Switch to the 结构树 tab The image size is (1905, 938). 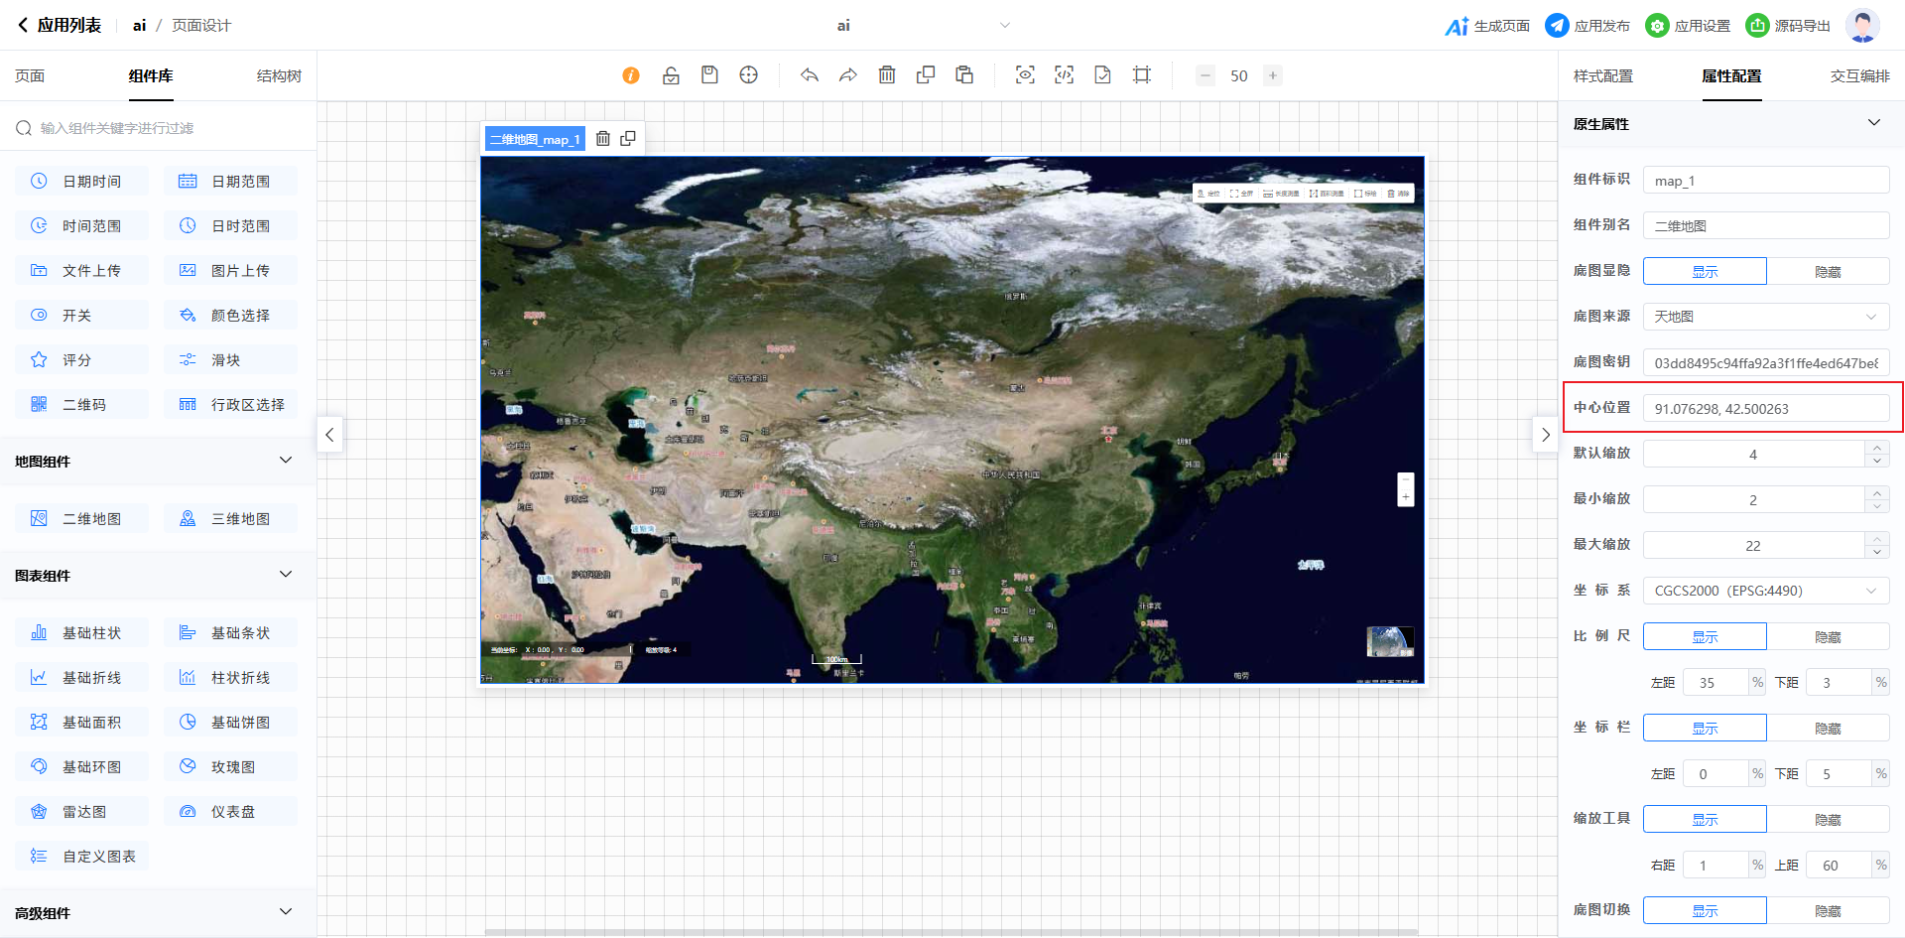click(x=279, y=76)
